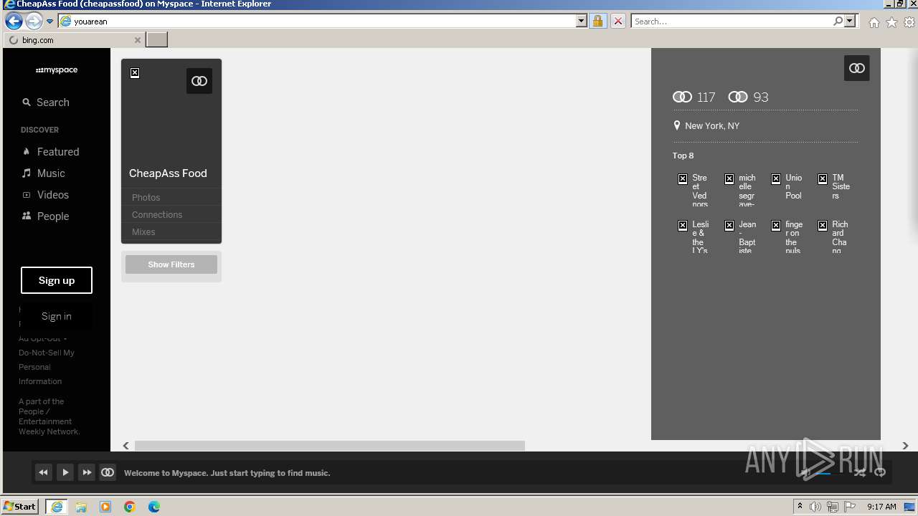Open People in Discover menu

click(45, 216)
